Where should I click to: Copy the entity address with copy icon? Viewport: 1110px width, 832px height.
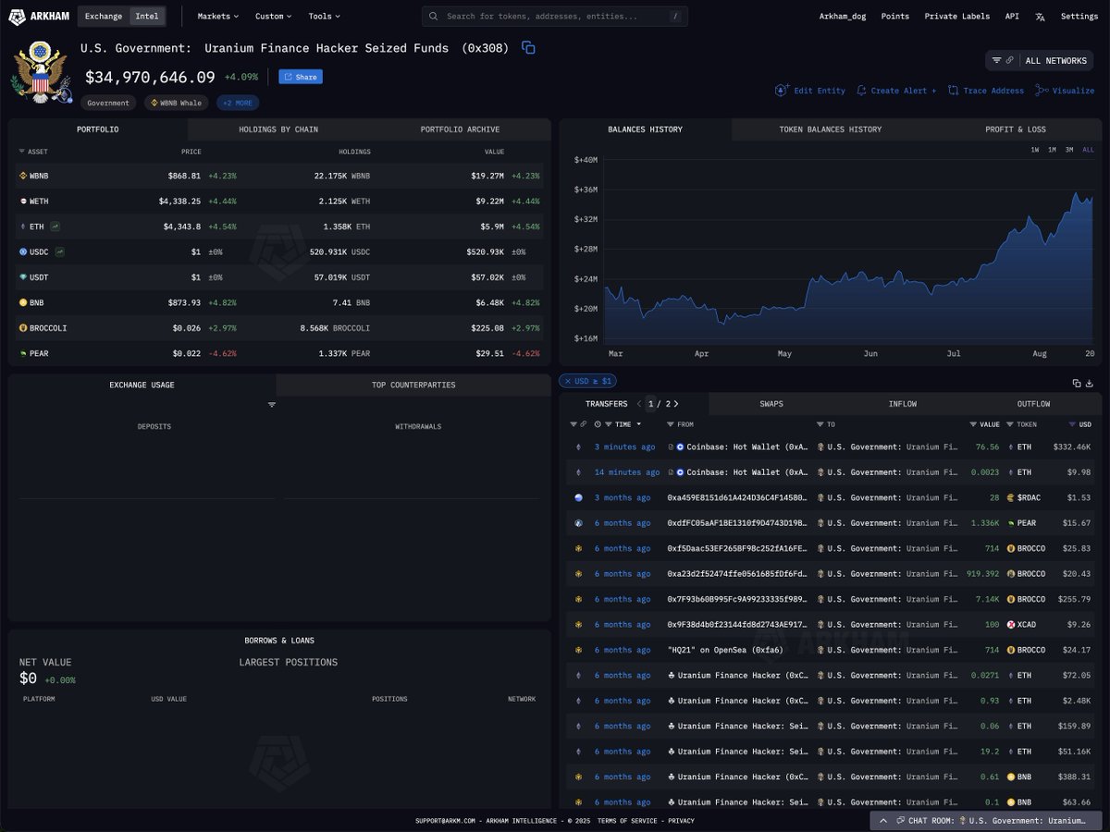click(528, 48)
